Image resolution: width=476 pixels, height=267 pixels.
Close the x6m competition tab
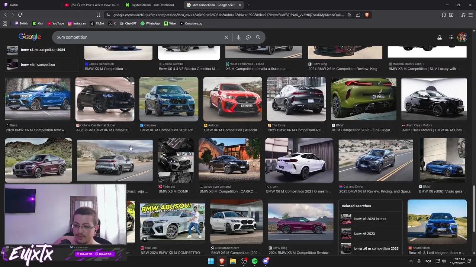tap(240, 5)
